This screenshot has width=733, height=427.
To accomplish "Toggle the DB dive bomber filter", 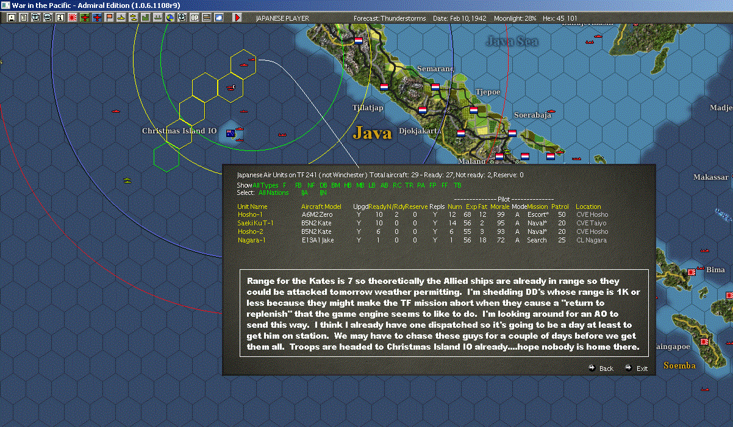I will pos(323,185).
